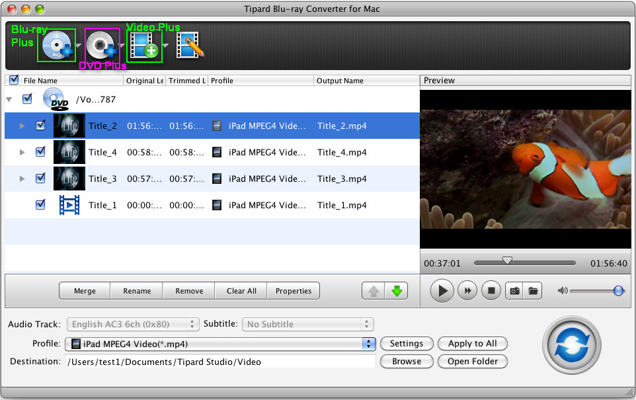636x400 pixels.
Task: Click the Add Video film icon
Action: pos(144,45)
